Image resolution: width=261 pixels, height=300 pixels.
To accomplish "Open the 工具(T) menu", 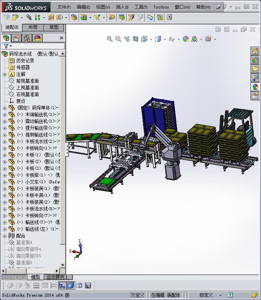I will point(141,7).
